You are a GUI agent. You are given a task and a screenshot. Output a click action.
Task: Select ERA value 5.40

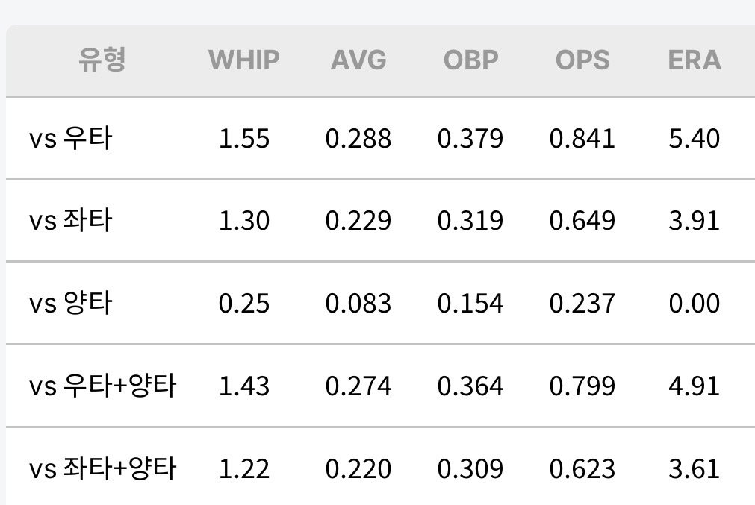tap(695, 139)
